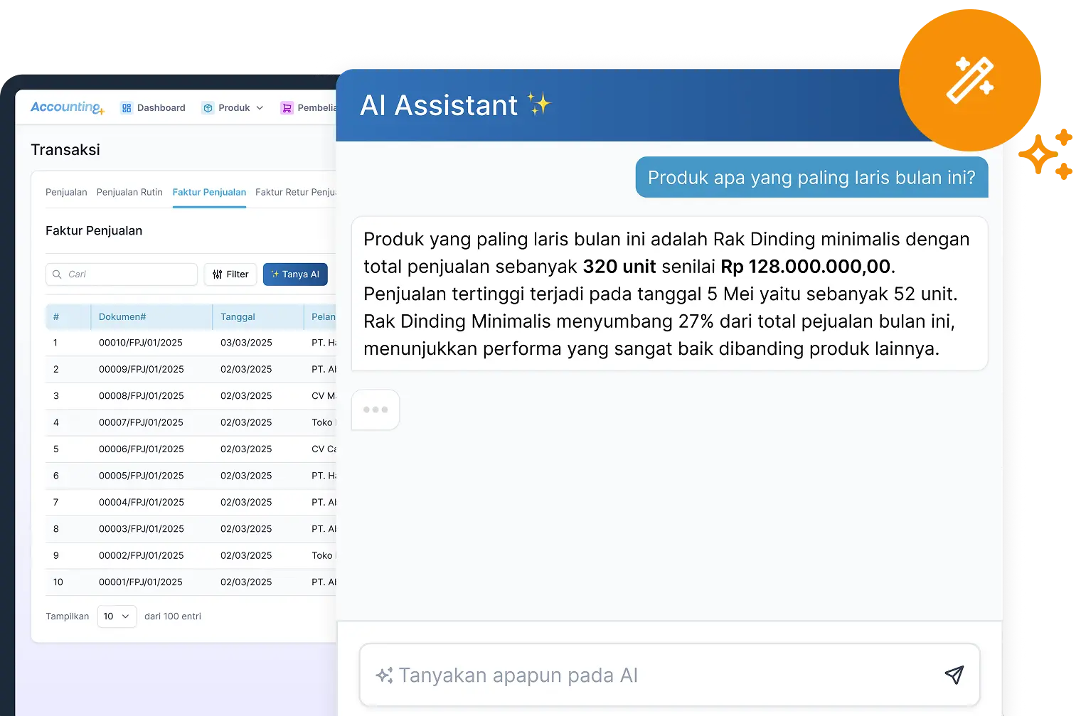
Task: Click the sparkle icon in AI input
Action: pos(384,675)
